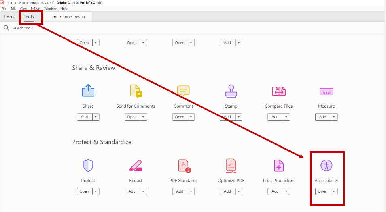Open the Window menu

click(50, 8)
